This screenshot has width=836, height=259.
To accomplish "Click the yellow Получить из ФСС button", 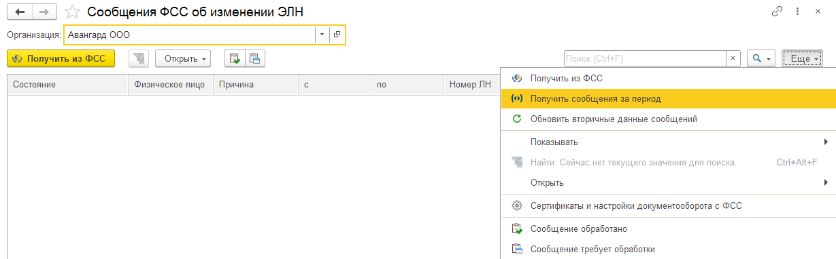I will pos(61,59).
